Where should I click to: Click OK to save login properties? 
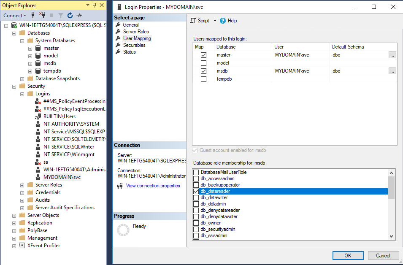click(348, 255)
